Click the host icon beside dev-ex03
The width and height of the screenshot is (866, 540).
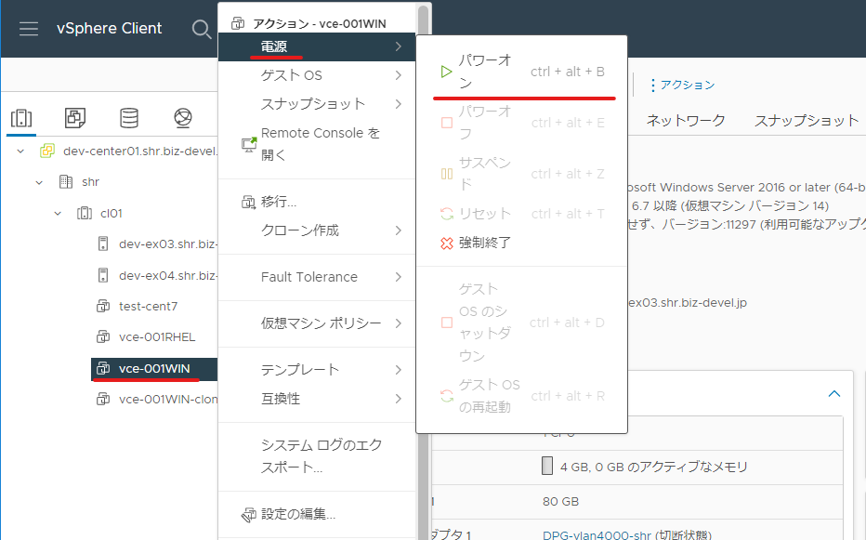103,244
